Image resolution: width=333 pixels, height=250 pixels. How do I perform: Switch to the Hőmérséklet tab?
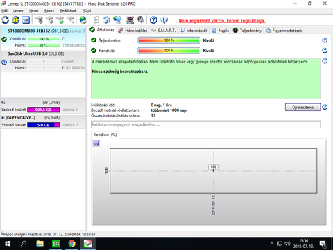point(133,31)
